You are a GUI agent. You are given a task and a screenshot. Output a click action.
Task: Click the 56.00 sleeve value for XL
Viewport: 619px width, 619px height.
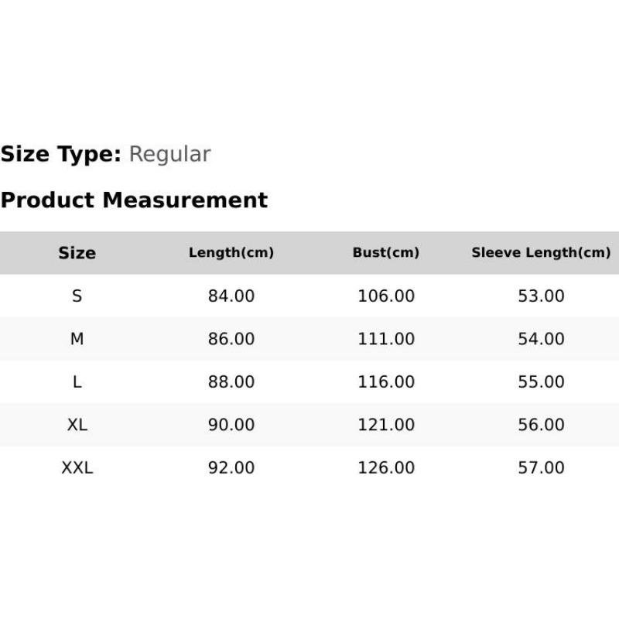click(541, 425)
